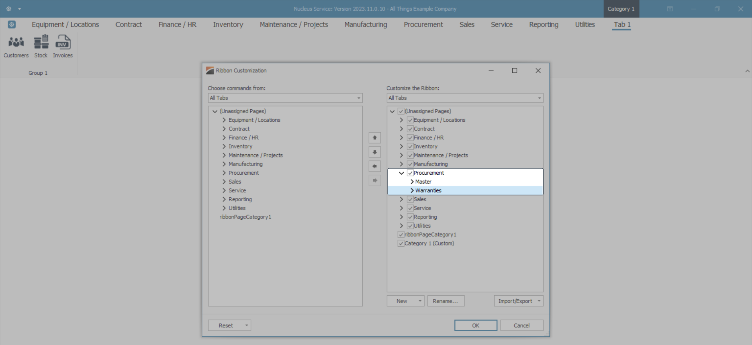
Task: Open the Invoices ribbon icon
Action: (x=63, y=47)
